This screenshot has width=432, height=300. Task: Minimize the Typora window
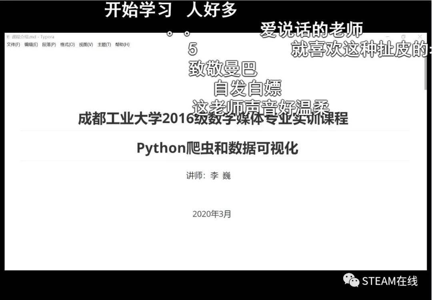tap(387, 37)
